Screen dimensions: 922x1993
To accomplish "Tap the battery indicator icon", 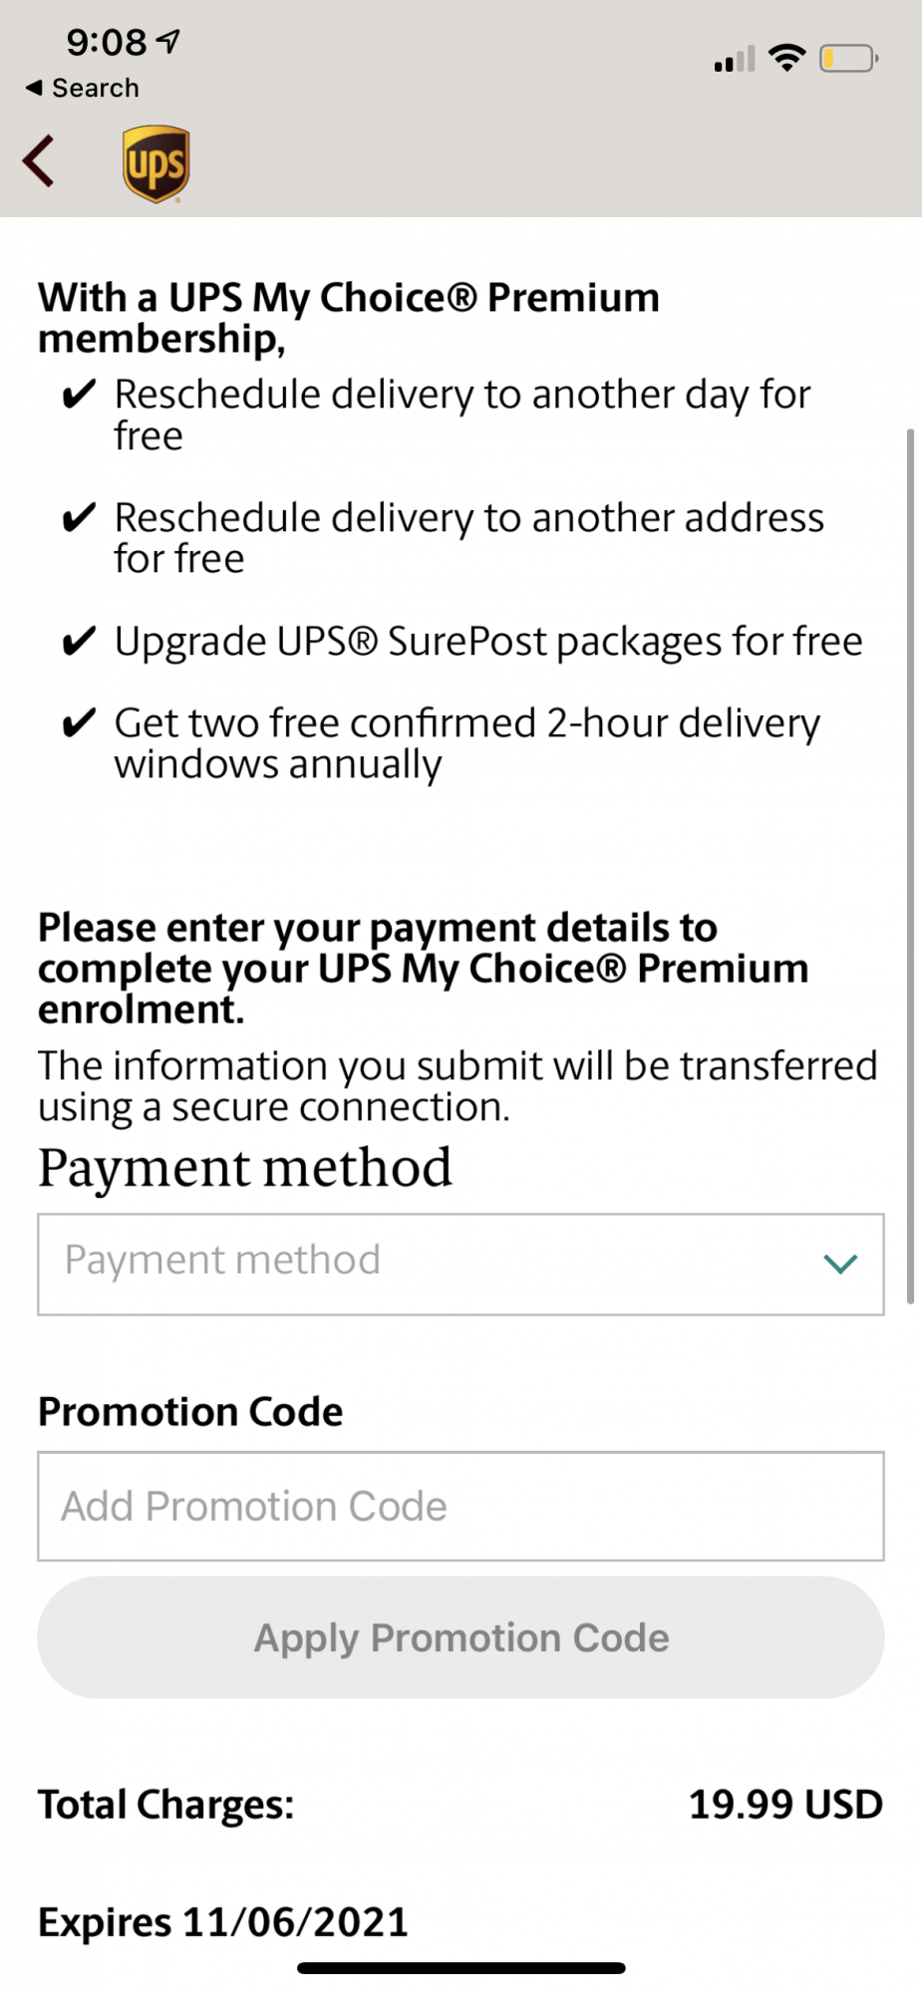I will [x=848, y=59].
